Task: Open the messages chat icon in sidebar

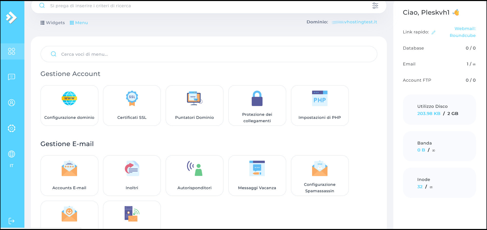Action: 12,77
